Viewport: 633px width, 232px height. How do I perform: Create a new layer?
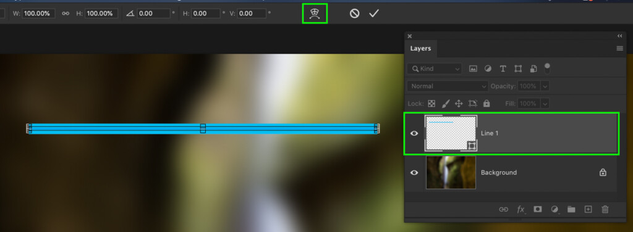point(588,209)
